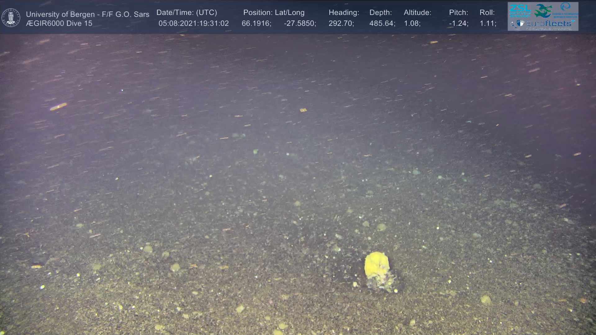
Task: Click the 'Heading:' label in overlay
Action: point(344,12)
